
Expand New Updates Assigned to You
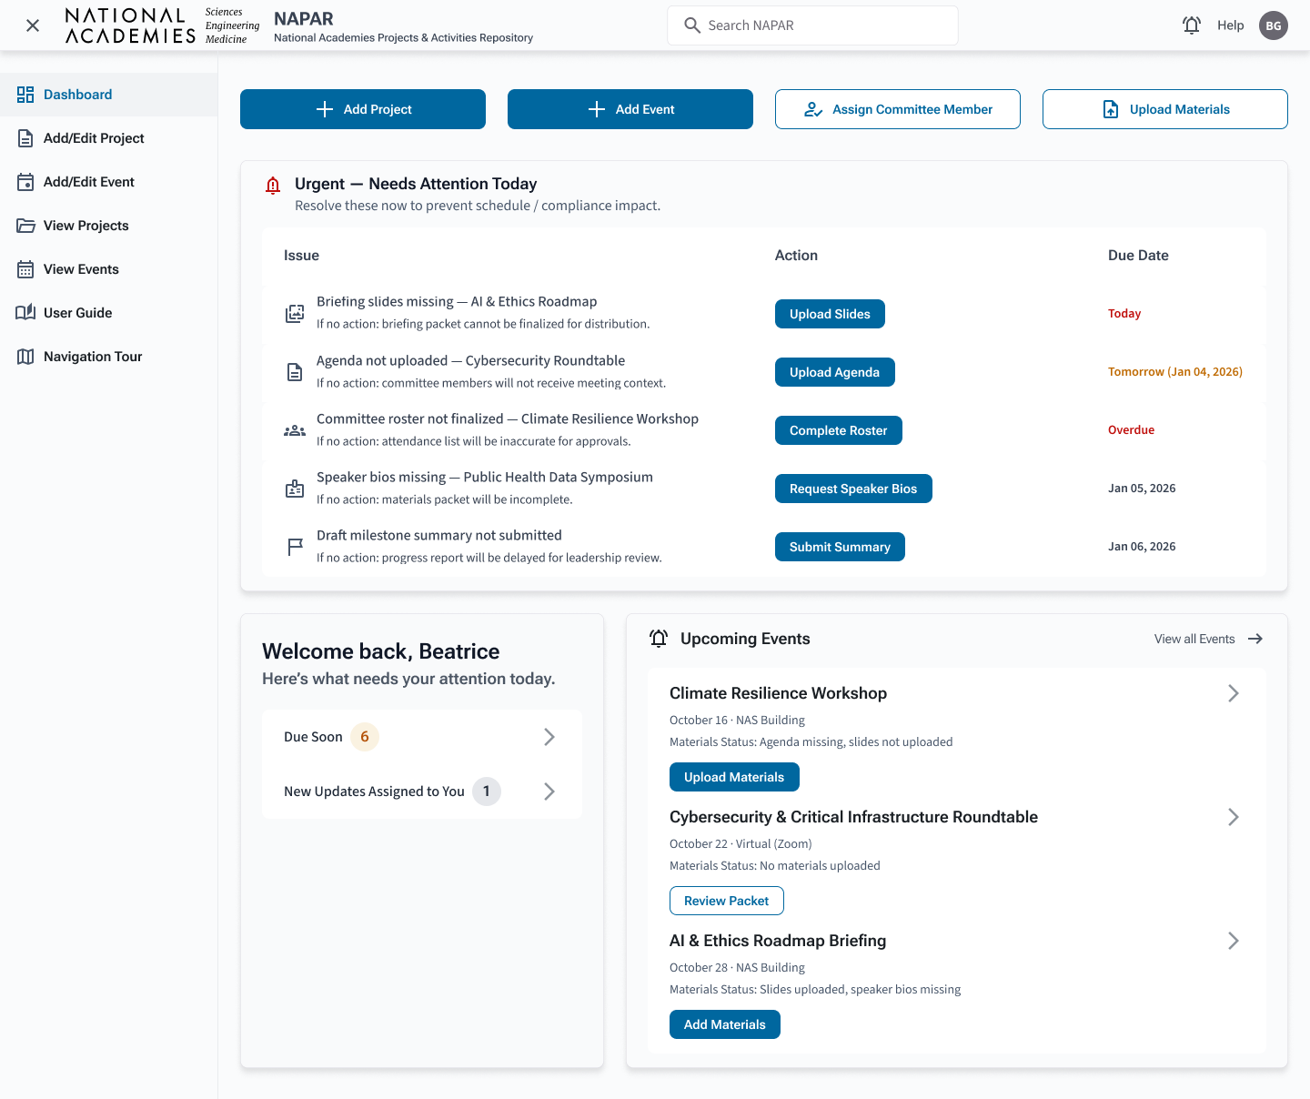pos(549,791)
